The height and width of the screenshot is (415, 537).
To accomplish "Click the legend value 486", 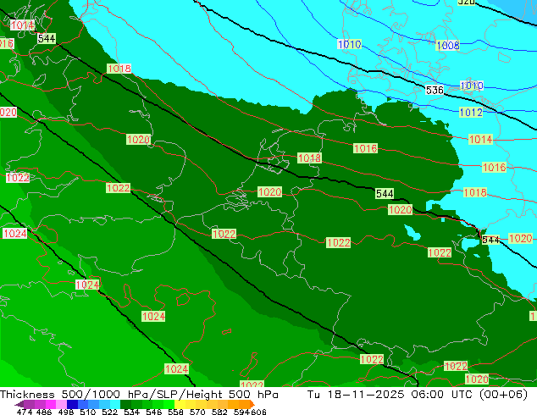I will coord(44,412).
